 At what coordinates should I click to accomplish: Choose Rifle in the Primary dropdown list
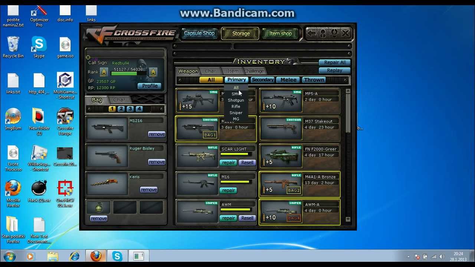tap(236, 106)
